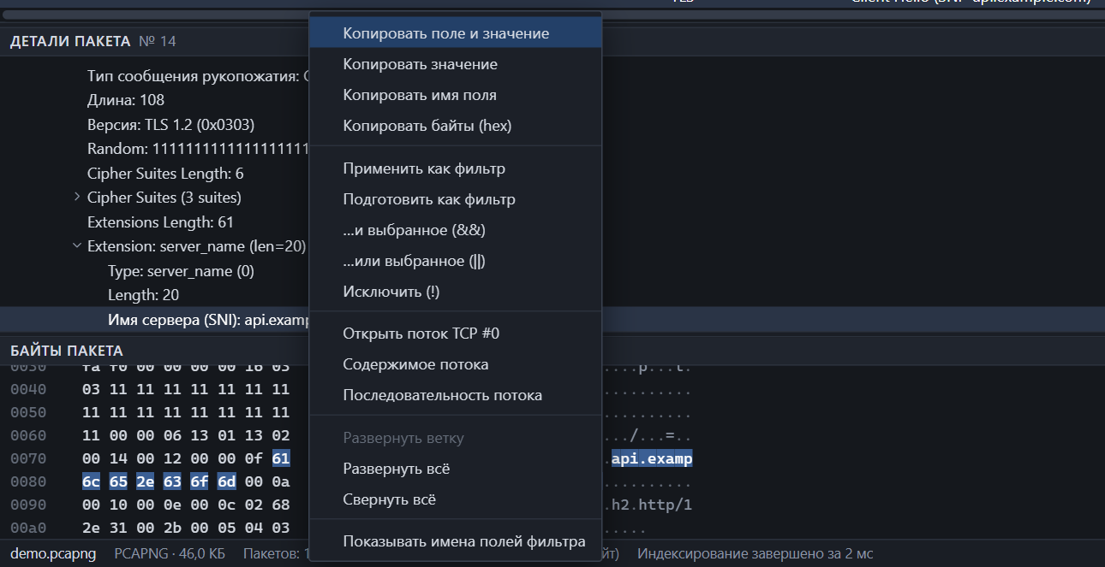This screenshot has width=1105, height=567.
Task: Choose 'Копировать поле и значение' menu item
Action: click(455, 33)
